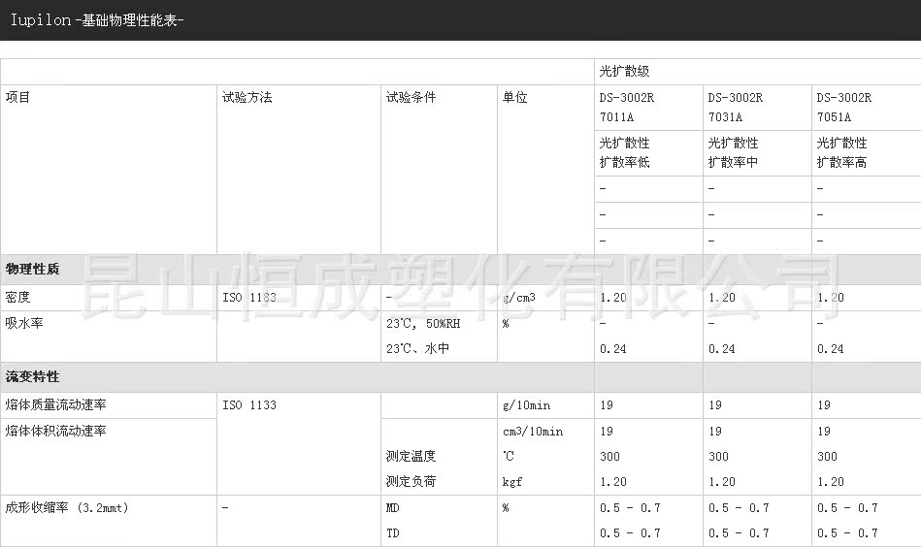Click the 熔体体积流动速率 row label
Screen dimensions: 921x547
pyautogui.click(x=55, y=431)
